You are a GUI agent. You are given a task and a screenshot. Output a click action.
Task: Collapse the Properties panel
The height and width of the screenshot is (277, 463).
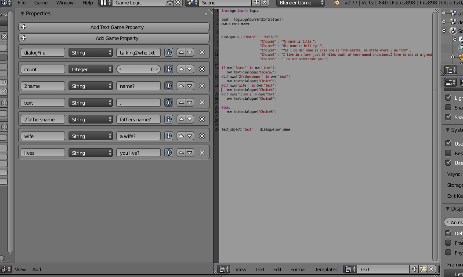tap(22, 14)
